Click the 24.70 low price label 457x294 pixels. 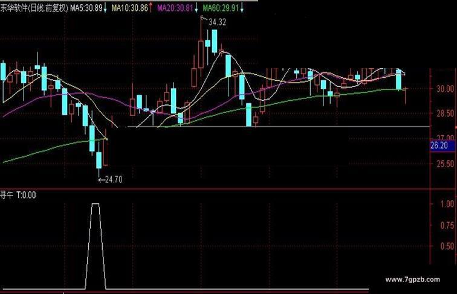(114, 180)
